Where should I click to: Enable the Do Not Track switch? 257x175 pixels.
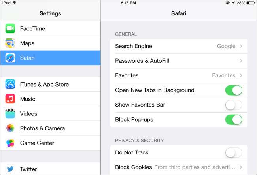click(x=233, y=152)
